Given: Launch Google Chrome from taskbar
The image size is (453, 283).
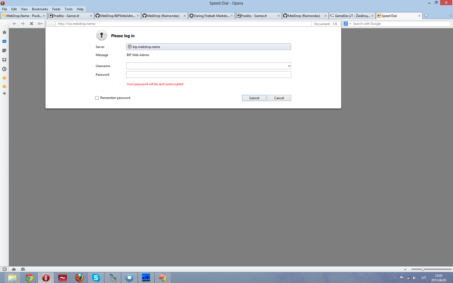Looking at the screenshot, I should 29,278.
